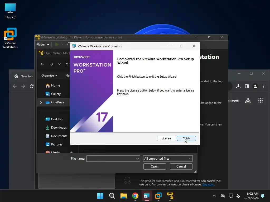Viewport: 270px width, 202px height.
Task: Open the recent locations chevron in file dialog
Action: point(59,64)
